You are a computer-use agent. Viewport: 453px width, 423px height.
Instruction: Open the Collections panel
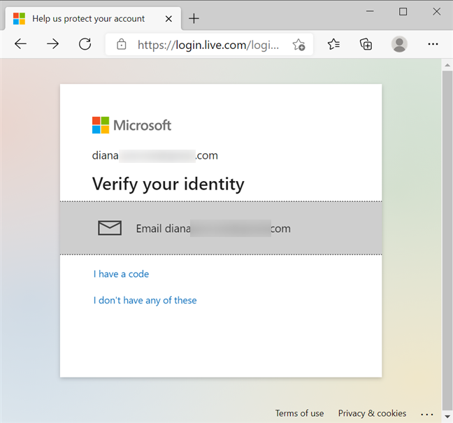366,44
